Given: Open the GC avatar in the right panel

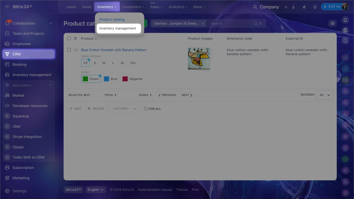Looking at the screenshot, I should click(x=345, y=58).
